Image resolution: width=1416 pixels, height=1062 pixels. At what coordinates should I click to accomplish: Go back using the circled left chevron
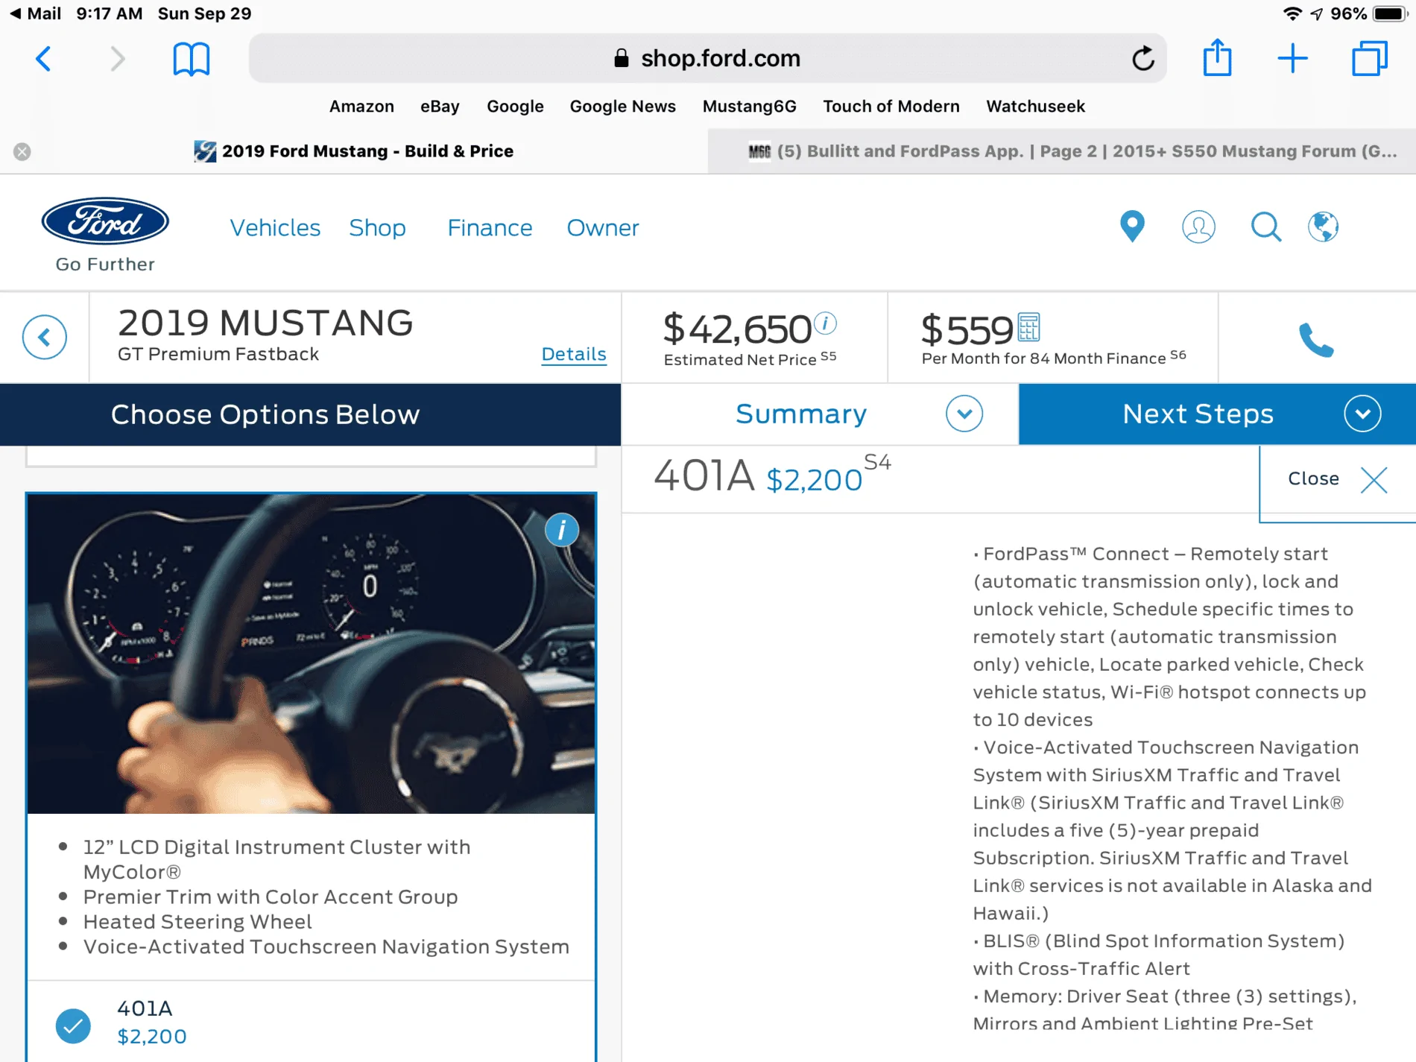(45, 337)
